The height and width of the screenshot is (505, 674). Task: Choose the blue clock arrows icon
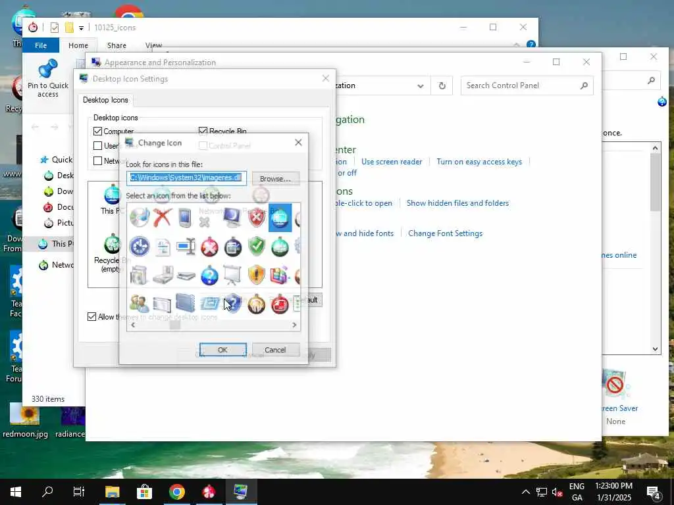click(x=140, y=247)
